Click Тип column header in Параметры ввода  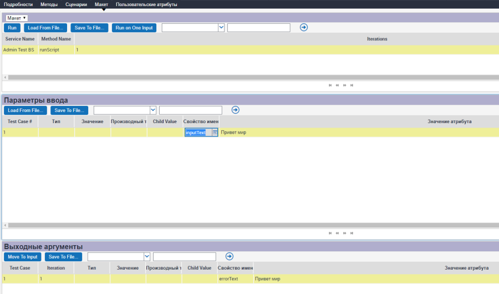tap(57, 121)
